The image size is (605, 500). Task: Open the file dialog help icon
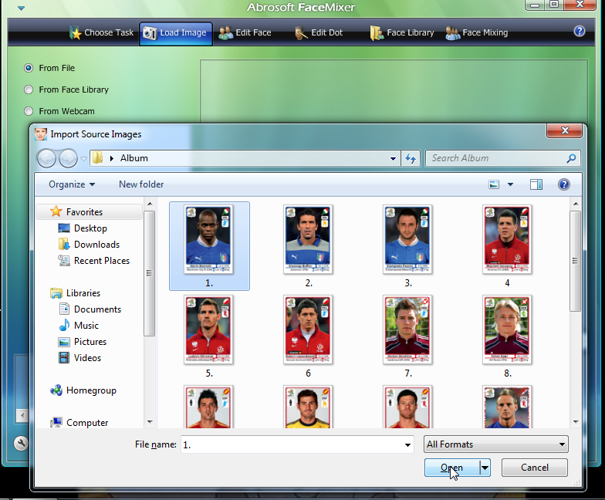pyautogui.click(x=563, y=184)
